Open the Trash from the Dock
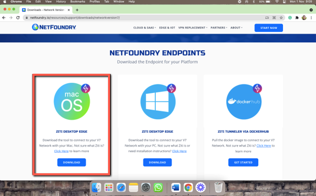Screen dimensions: 316x196 (x=218, y=187)
